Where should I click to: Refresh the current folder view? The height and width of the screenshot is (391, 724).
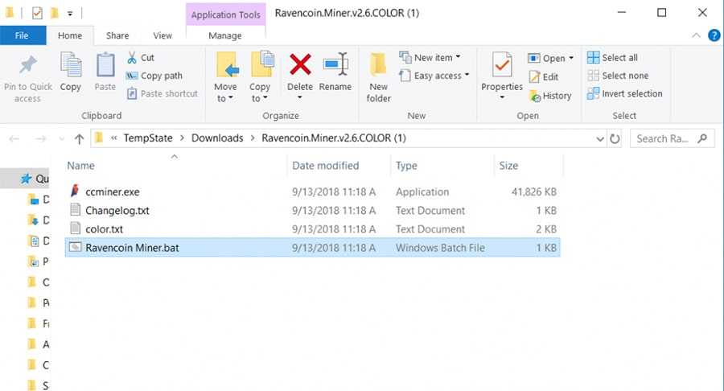click(x=615, y=138)
